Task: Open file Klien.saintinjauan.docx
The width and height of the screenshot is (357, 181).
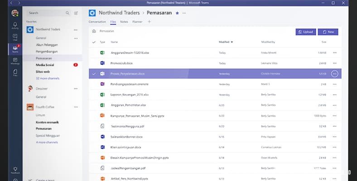Action: pos(126,147)
